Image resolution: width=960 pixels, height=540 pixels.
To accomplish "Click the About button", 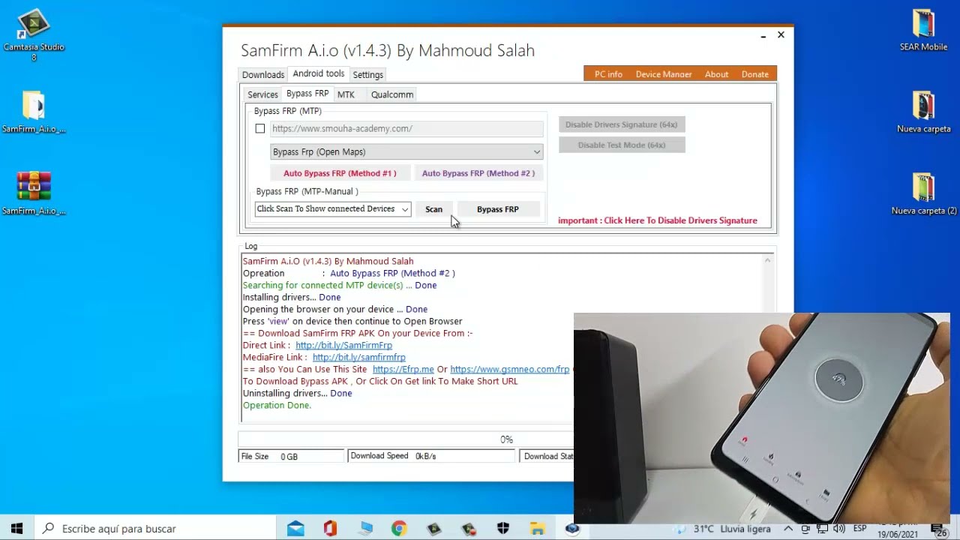I will (716, 74).
